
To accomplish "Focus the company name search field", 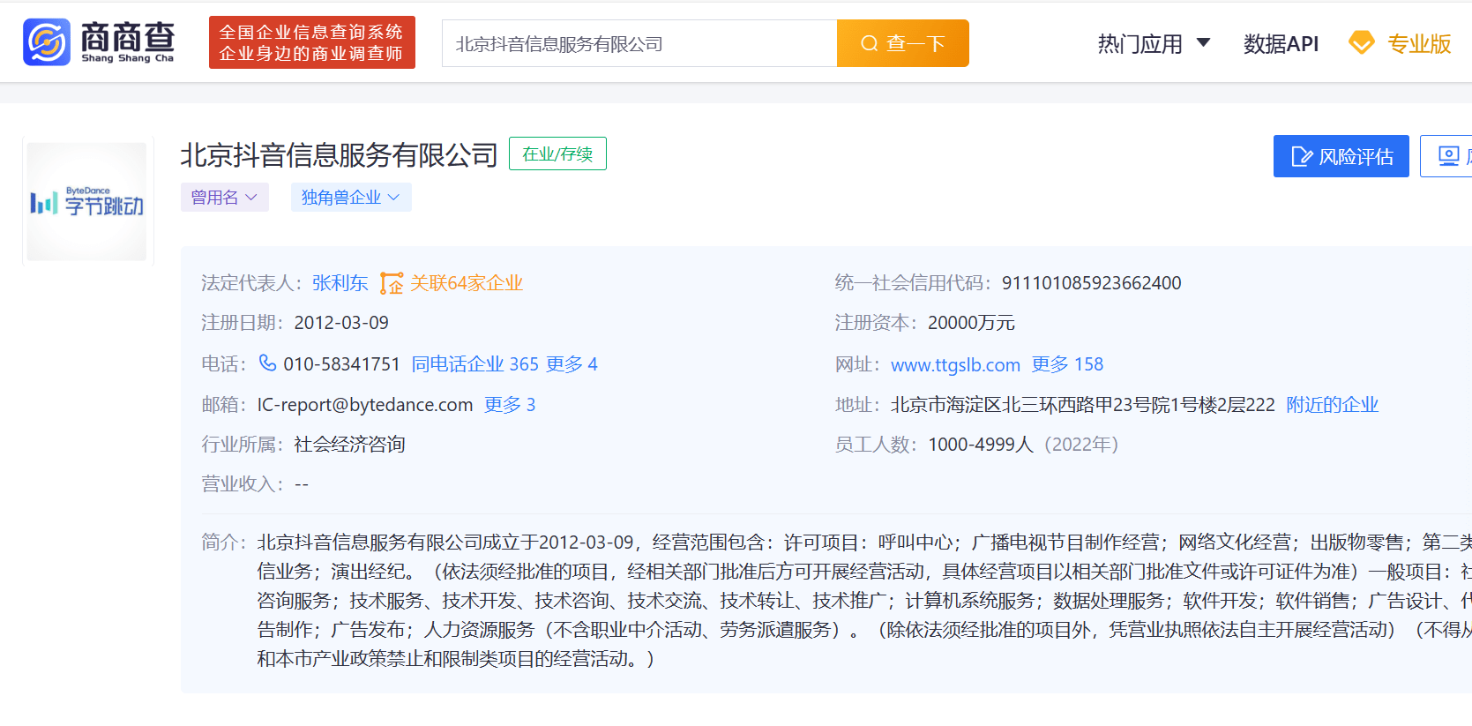I will pyautogui.click(x=639, y=44).
